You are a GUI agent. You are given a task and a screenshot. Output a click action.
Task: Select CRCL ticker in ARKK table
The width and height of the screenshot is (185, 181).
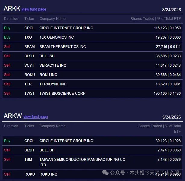tap(30, 28)
